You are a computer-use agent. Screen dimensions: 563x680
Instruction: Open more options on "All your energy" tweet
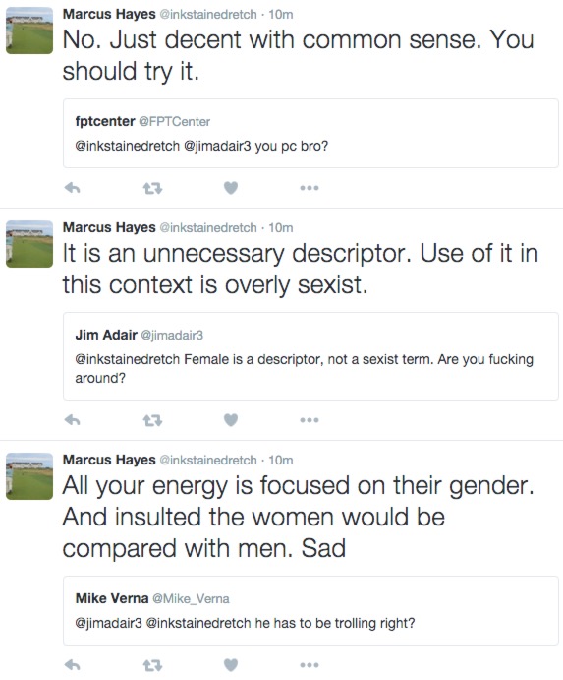click(x=310, y=665)
